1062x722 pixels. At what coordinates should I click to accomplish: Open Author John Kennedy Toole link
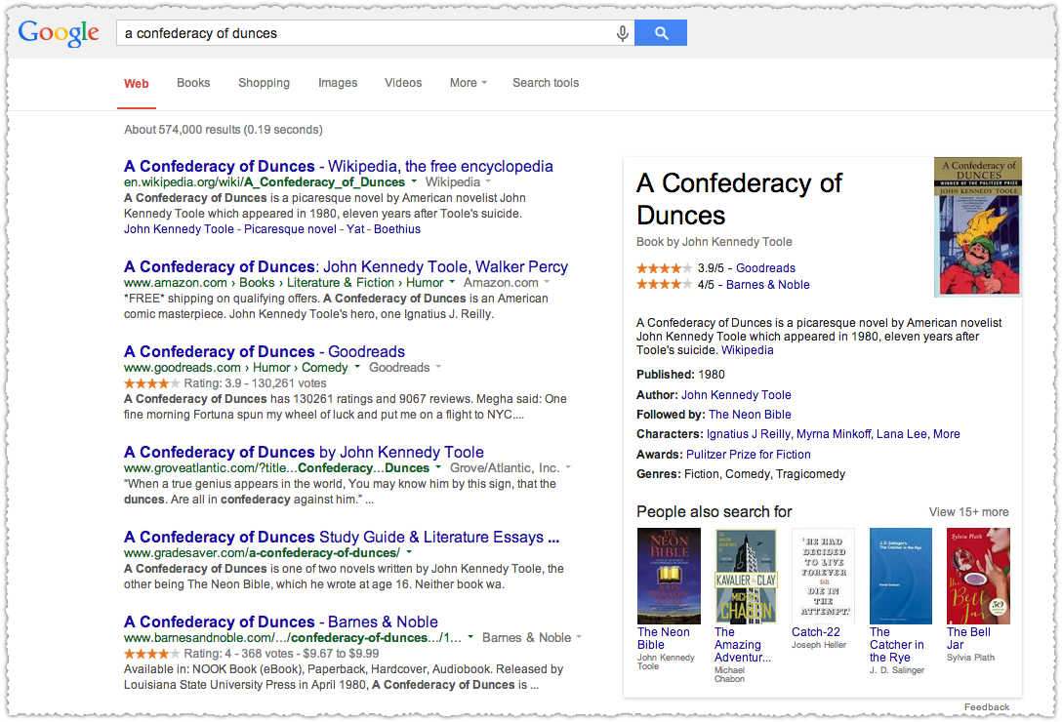(736, 395)
